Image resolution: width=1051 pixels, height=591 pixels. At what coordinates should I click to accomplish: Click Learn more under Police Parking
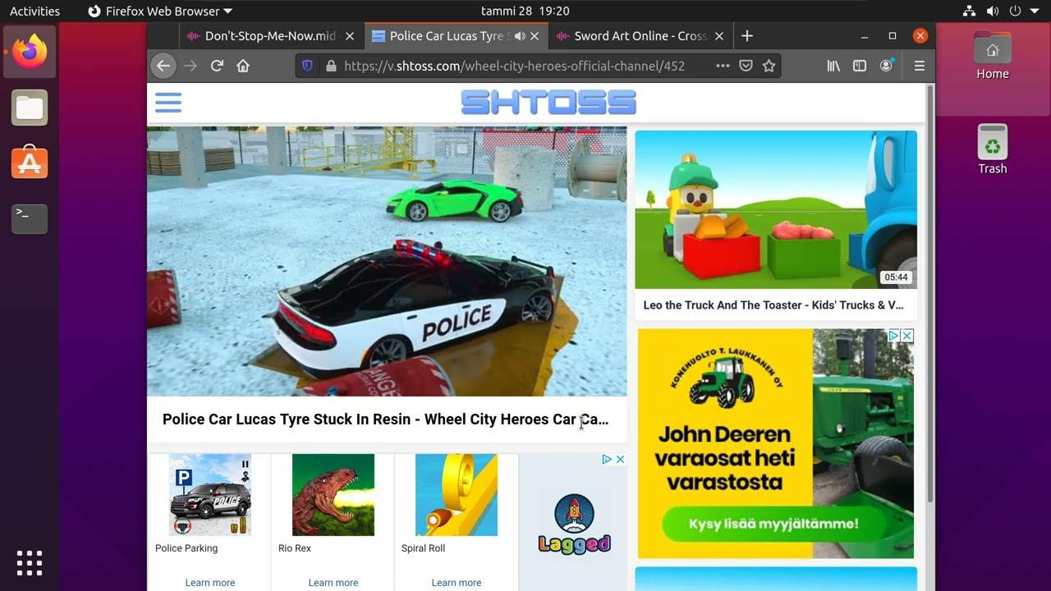[210, 583]
